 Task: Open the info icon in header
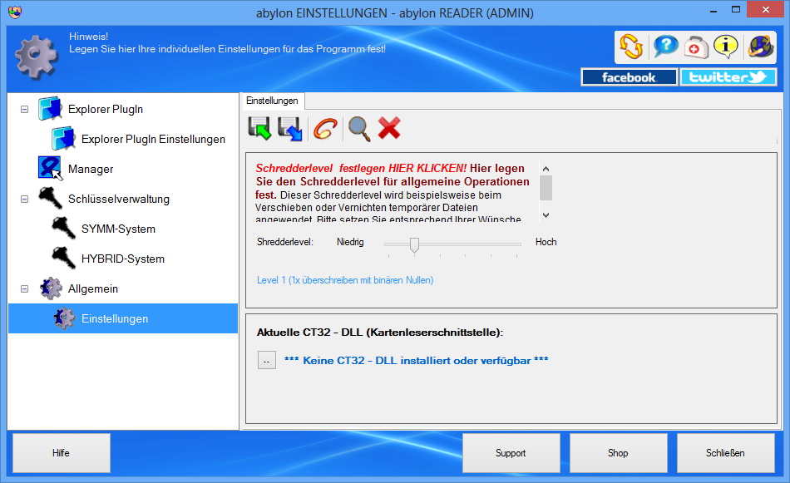[x=725, y=47]
